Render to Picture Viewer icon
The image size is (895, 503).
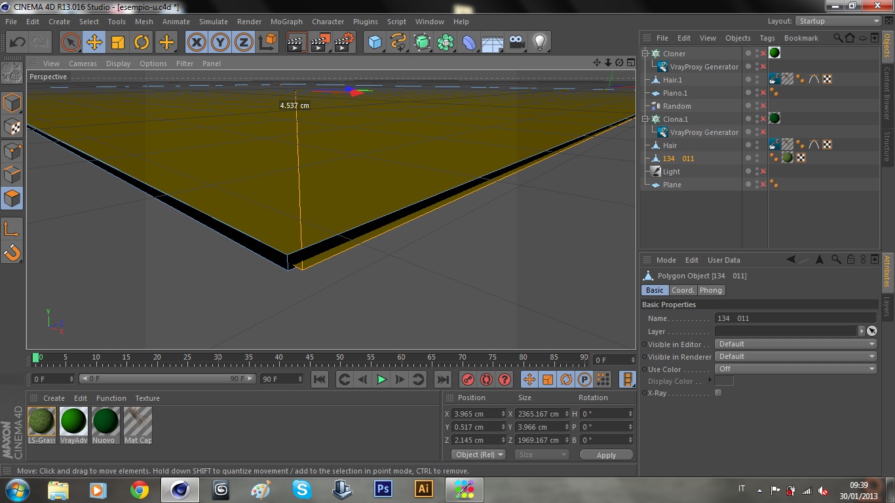[x=320, y=43]
